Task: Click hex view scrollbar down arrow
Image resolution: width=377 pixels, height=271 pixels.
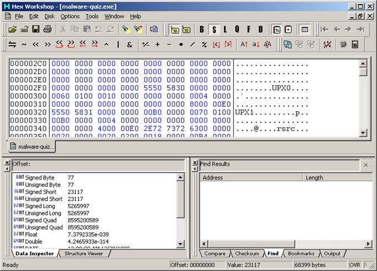Action: click(x=363, y=133)
